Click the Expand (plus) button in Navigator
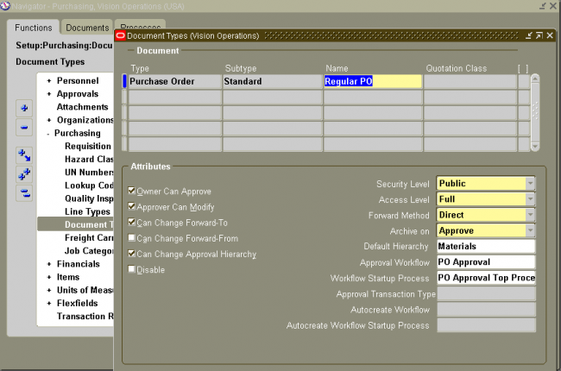Screen dimensions: 561x371 [24, 108]
